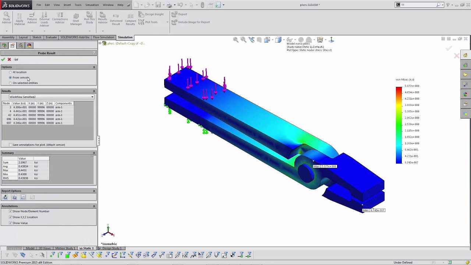Select the At location radio option
471x265 pixels.
pyautogui.click(x=10, y=72)
